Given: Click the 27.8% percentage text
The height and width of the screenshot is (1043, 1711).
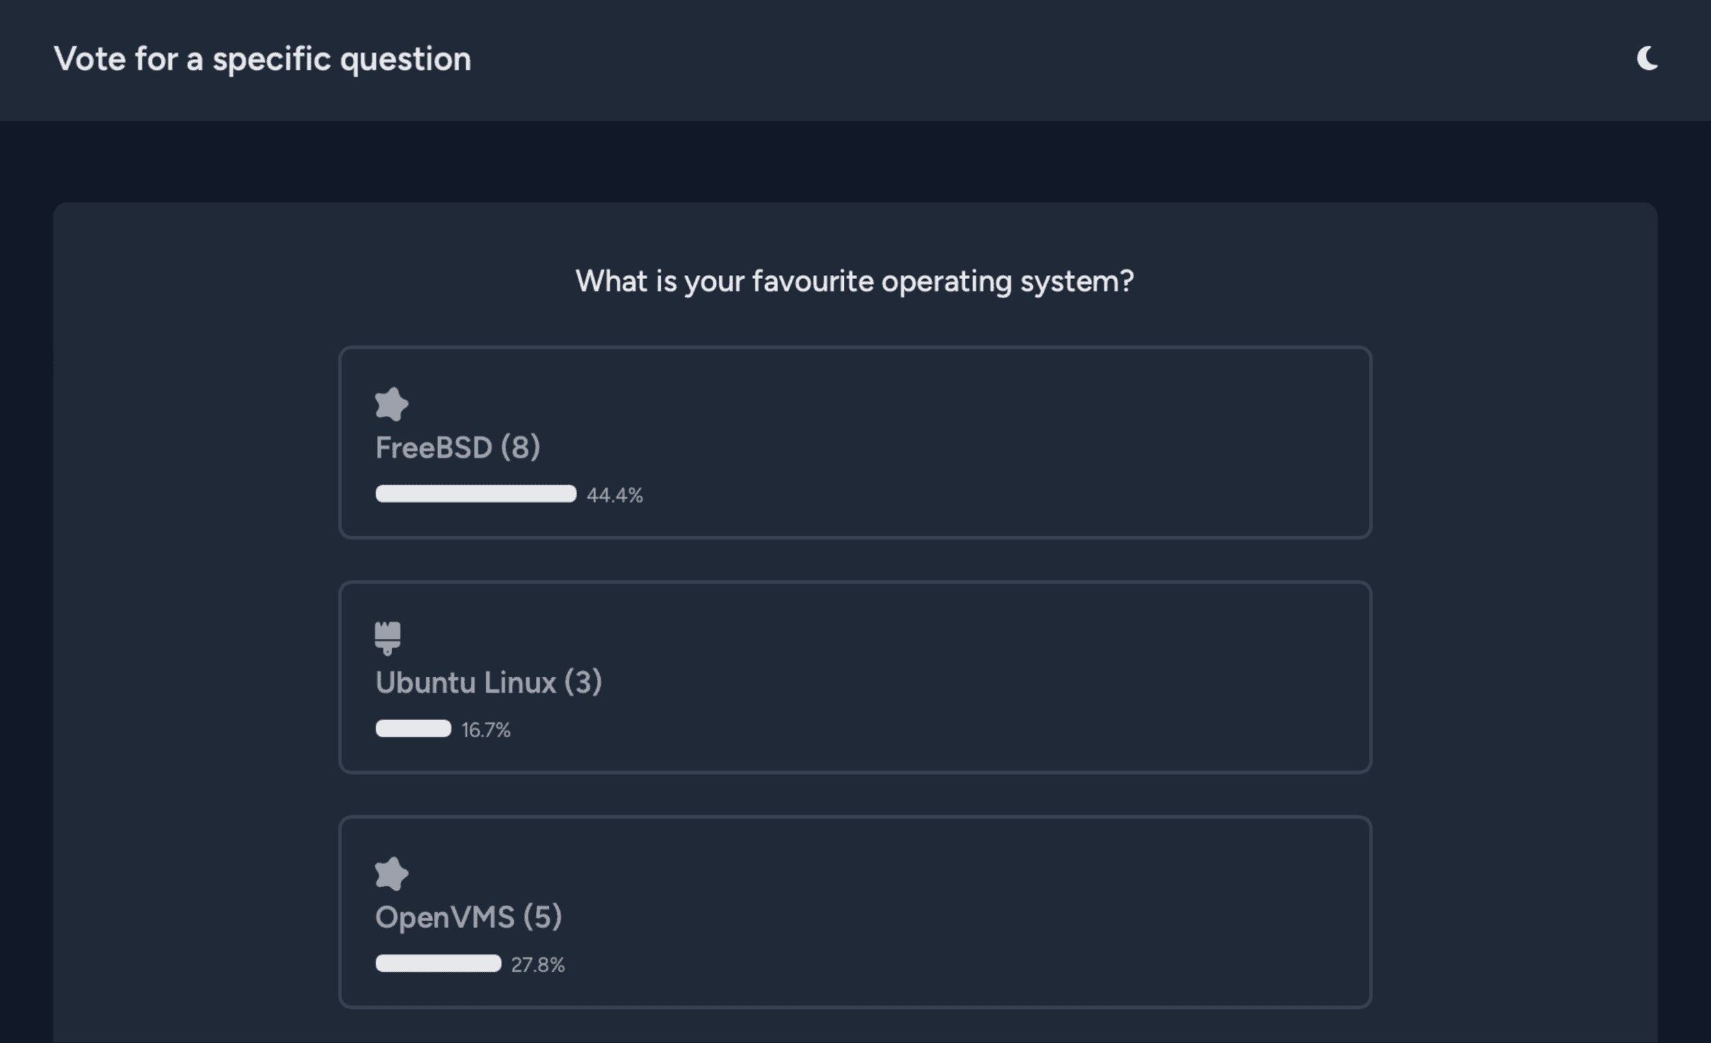Looking at the screenshot, I should tap(537, 964).
